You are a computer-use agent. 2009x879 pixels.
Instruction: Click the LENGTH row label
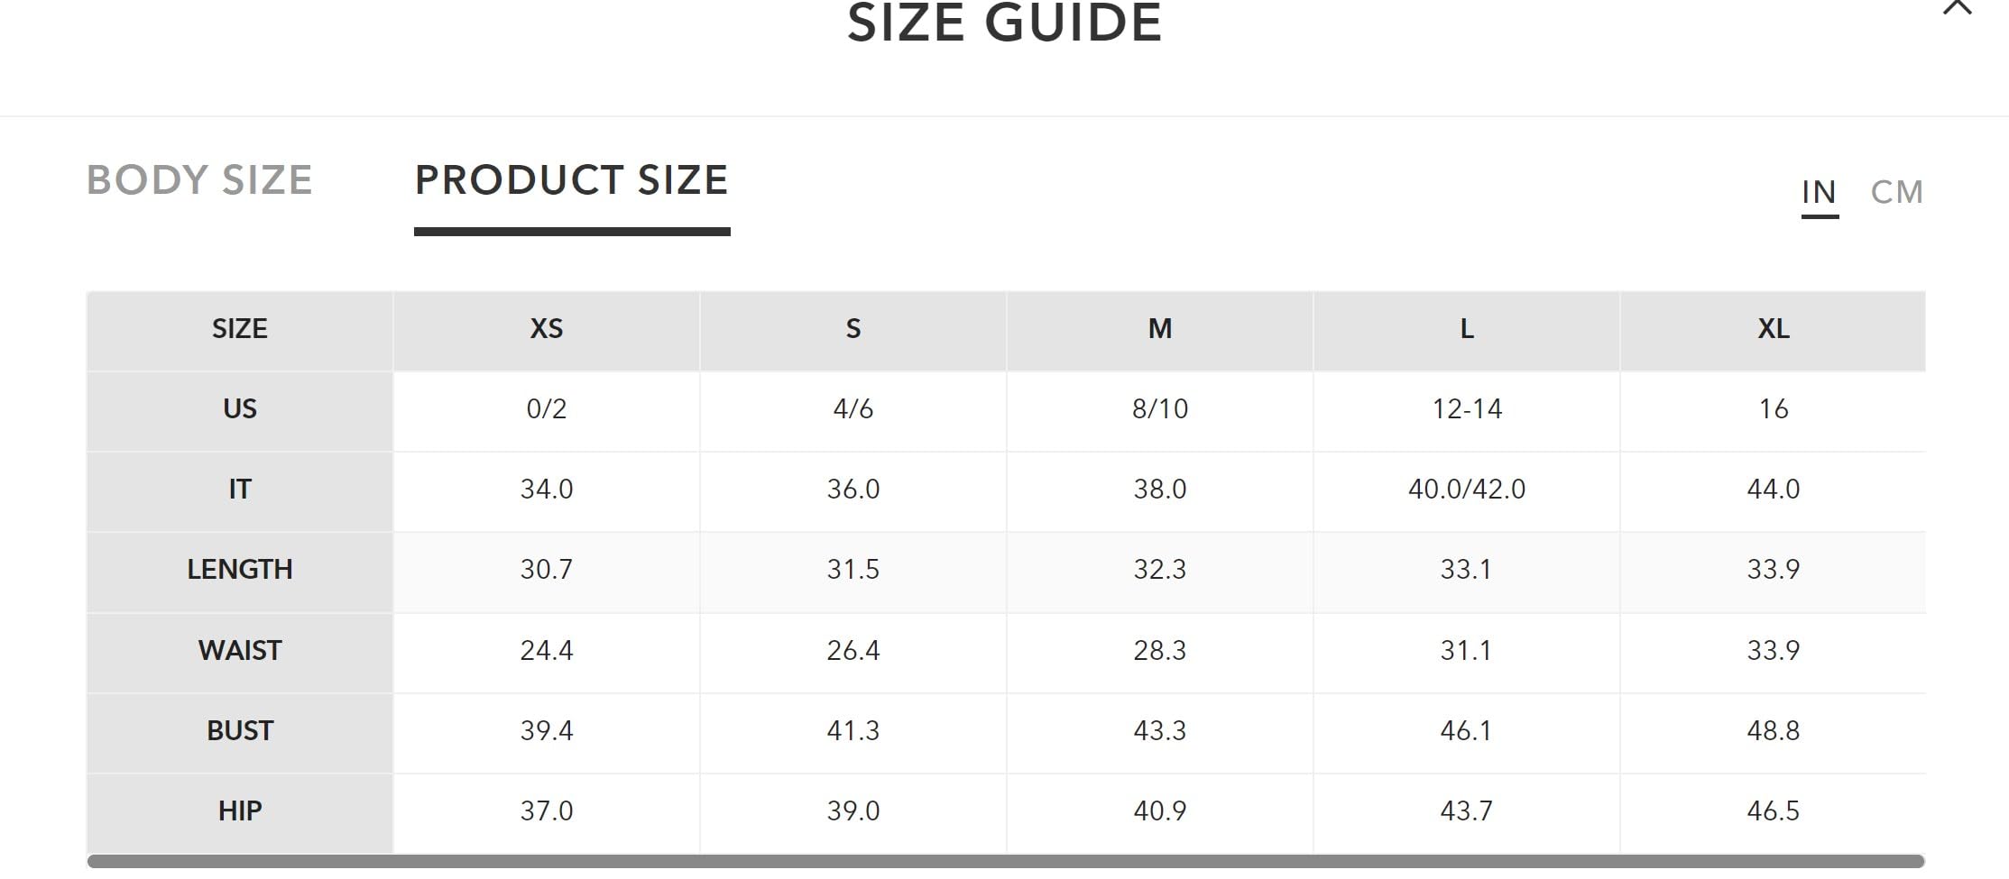click(240, 570)
